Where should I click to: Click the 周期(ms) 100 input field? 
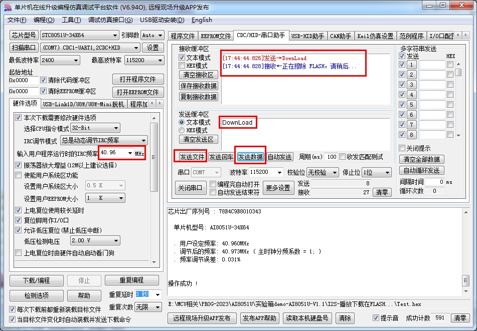click(331, 157)
